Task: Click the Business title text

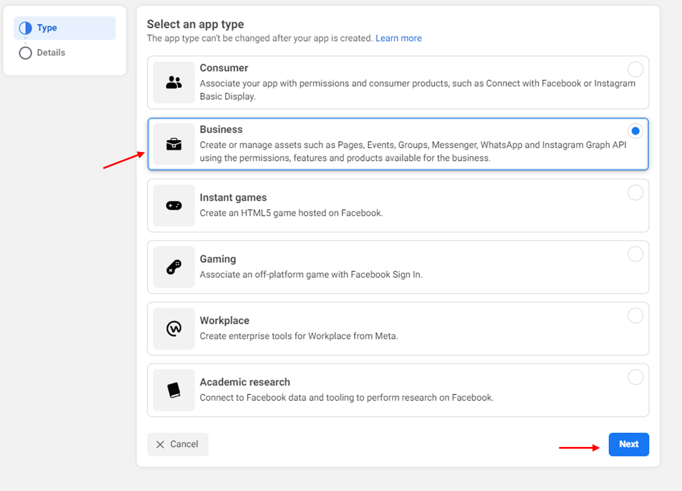Action: 221,129
